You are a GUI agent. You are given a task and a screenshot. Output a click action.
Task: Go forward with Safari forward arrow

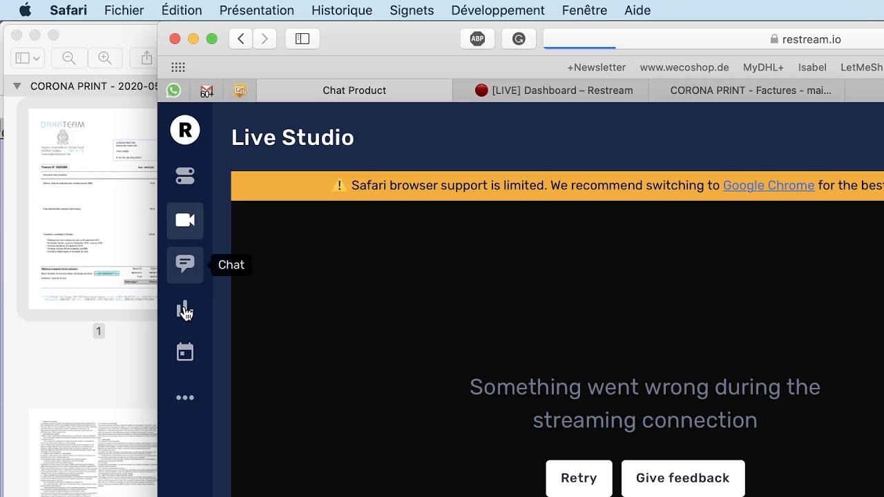tap(265, 39)
